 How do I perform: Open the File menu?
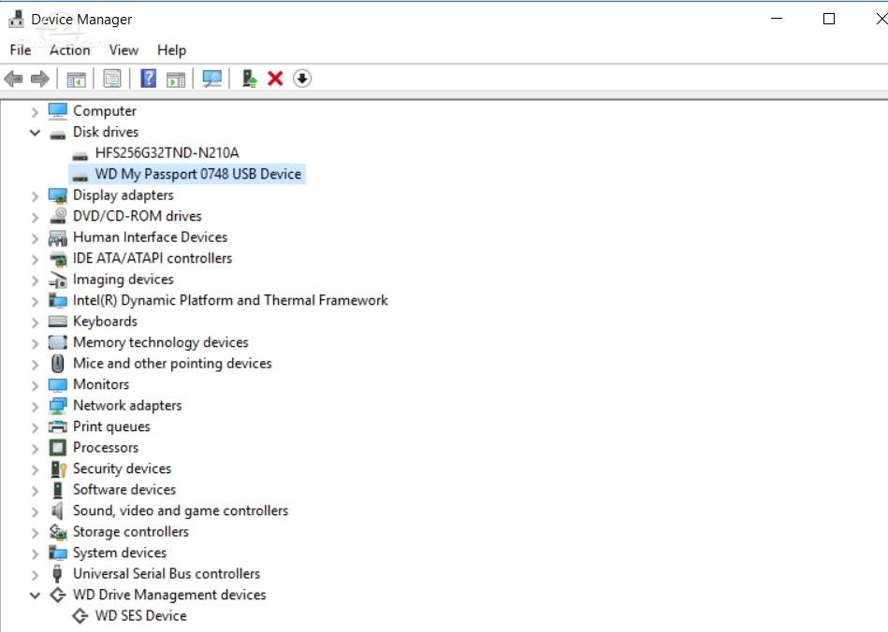coord(21,50)
